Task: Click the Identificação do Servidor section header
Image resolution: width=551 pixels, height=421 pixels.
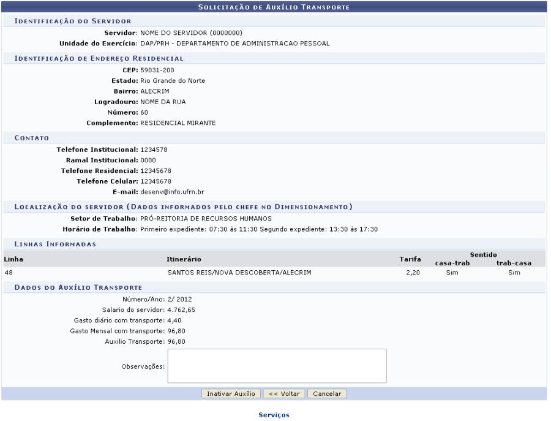Action: (x=73, y=21)
